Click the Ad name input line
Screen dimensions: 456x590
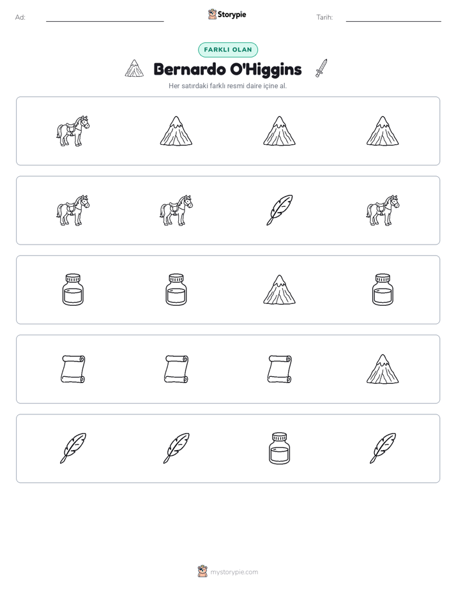coord(105,17)
